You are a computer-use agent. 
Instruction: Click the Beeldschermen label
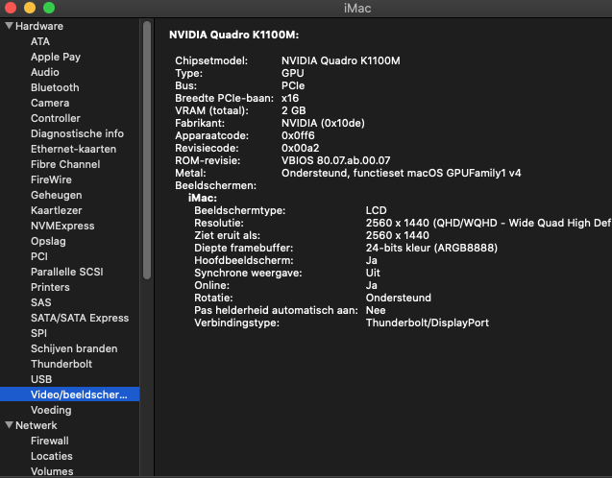pyautogui.click(x=215, y=185)
